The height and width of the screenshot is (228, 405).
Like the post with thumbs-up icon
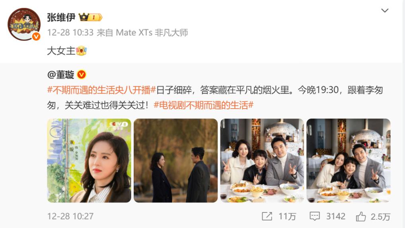(x=361, y=216)
